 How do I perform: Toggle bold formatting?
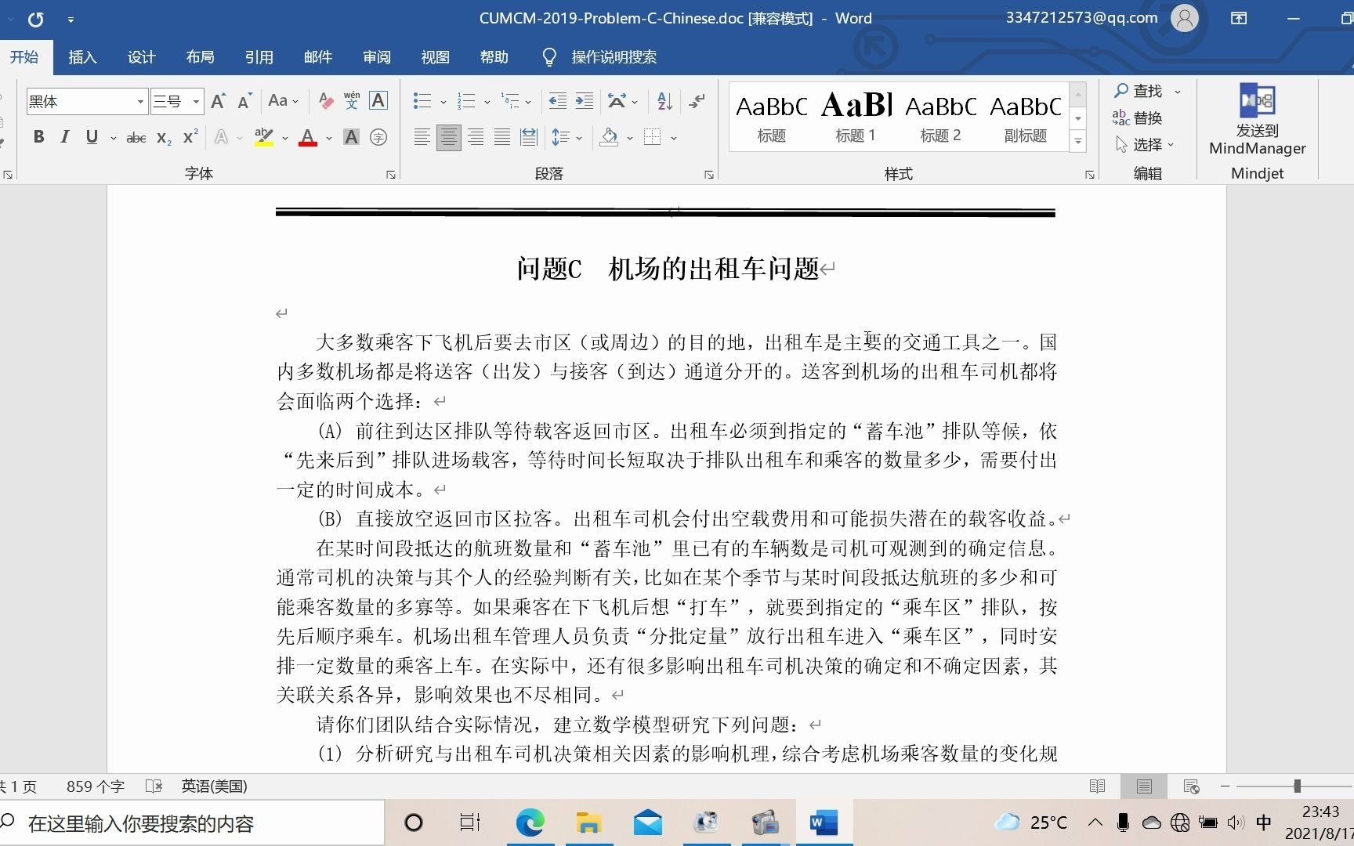38,136
